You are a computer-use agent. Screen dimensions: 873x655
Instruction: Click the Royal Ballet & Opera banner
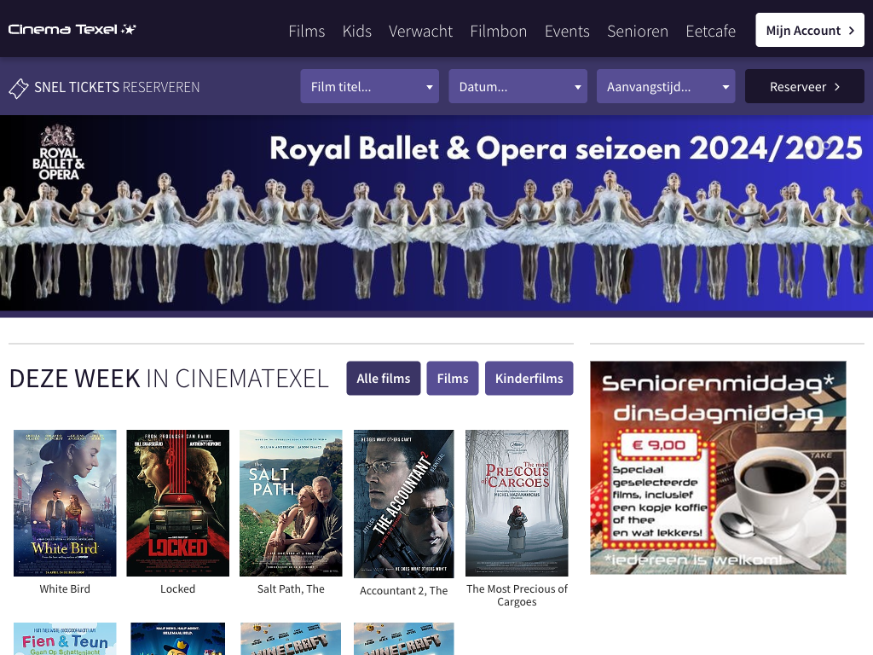[x=436, y=213]
